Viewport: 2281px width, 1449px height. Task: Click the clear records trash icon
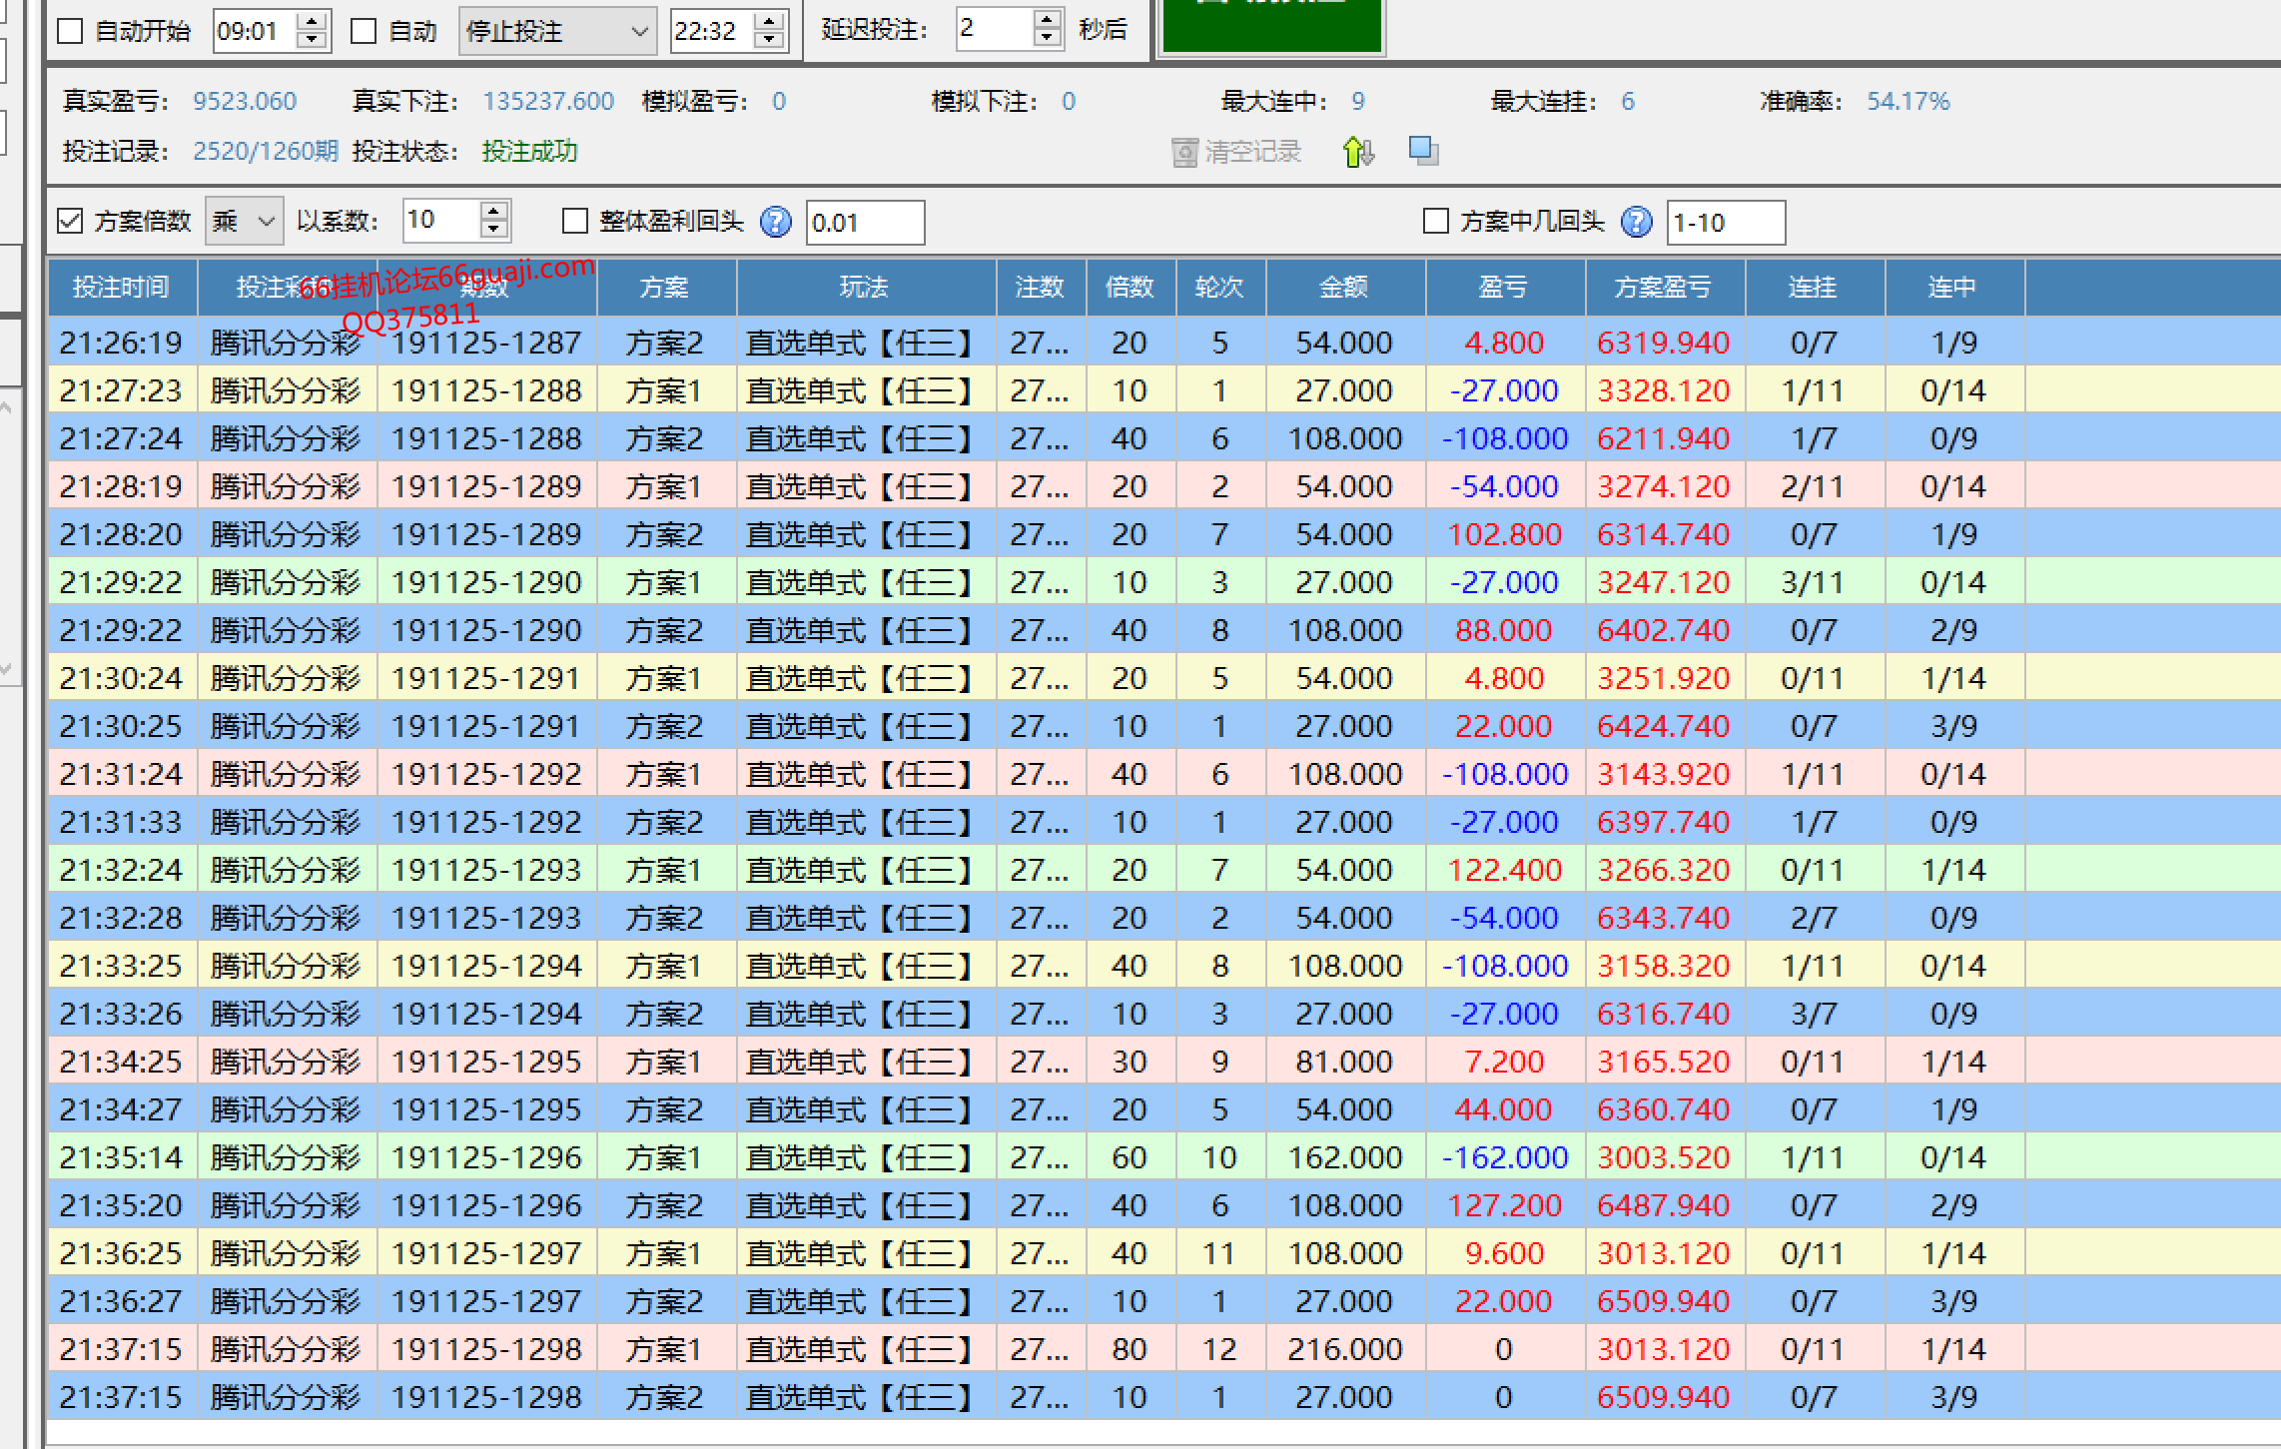[x=1184, y=153]
